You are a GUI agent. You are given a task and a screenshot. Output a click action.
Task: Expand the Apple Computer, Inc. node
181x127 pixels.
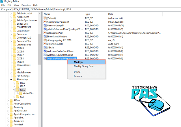point(8,114)
